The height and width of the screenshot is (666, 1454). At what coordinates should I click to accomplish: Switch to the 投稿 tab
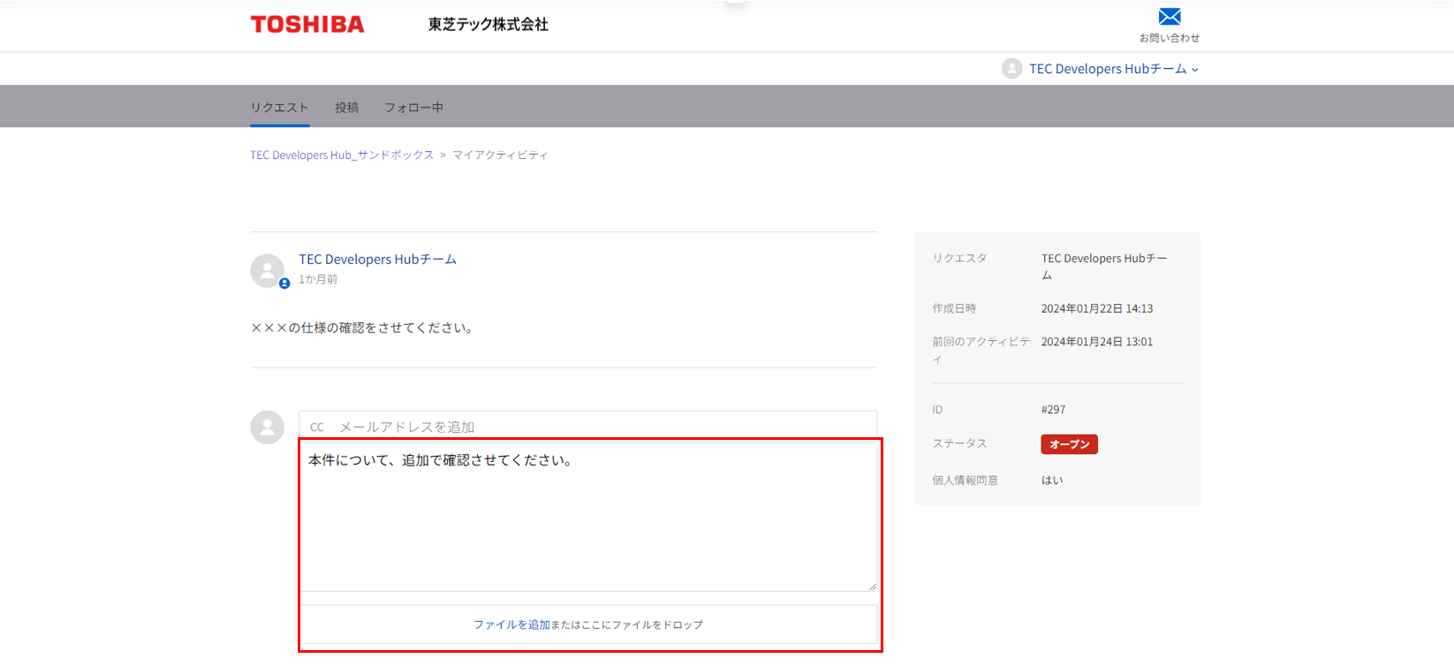click(346, 108)
